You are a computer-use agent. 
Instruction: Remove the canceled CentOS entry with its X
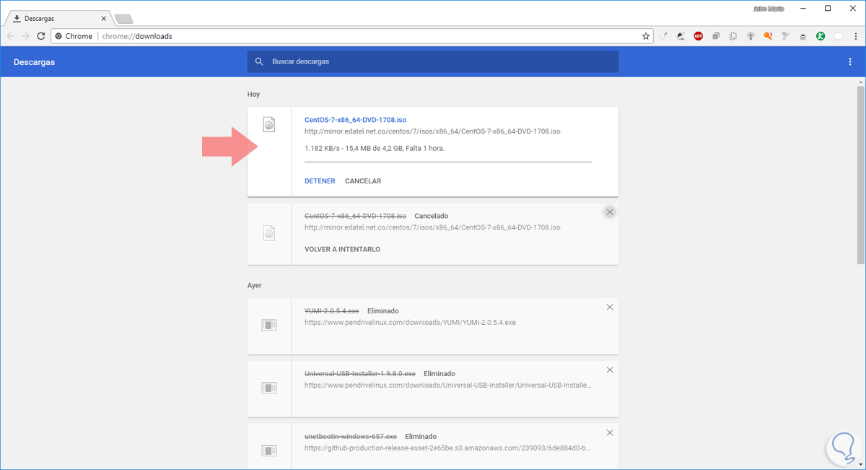(x=610, y=212)
